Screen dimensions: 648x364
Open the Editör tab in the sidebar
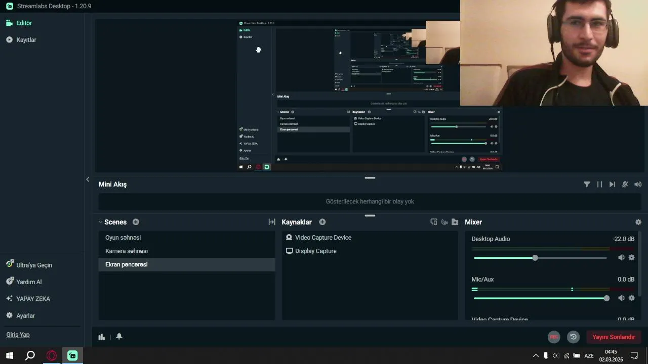point(19,23)
